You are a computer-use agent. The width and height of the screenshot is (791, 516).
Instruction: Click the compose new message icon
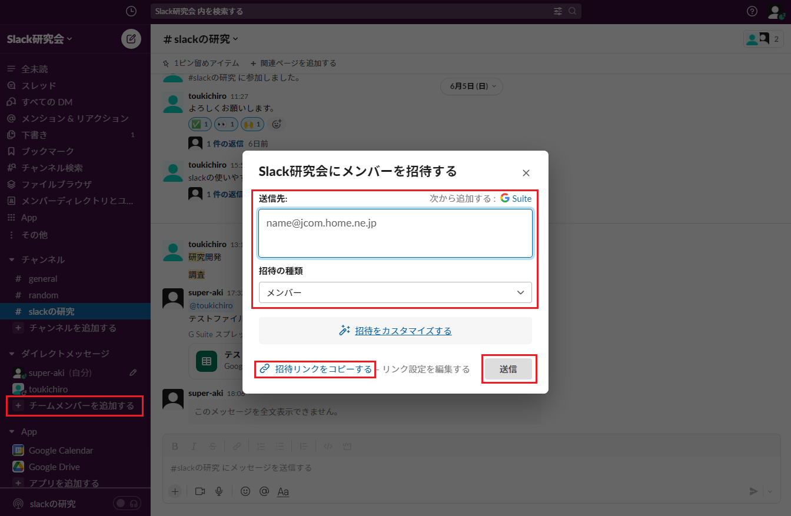131,39
